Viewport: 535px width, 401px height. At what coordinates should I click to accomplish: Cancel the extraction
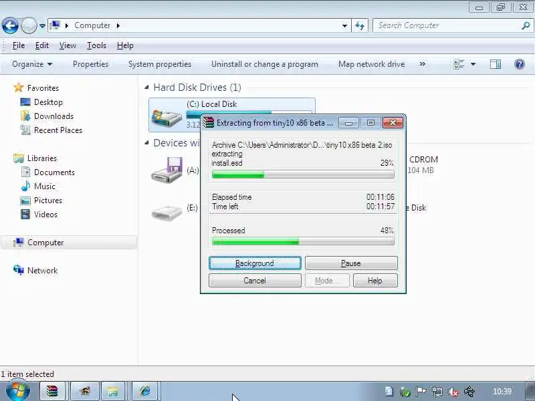255,281
